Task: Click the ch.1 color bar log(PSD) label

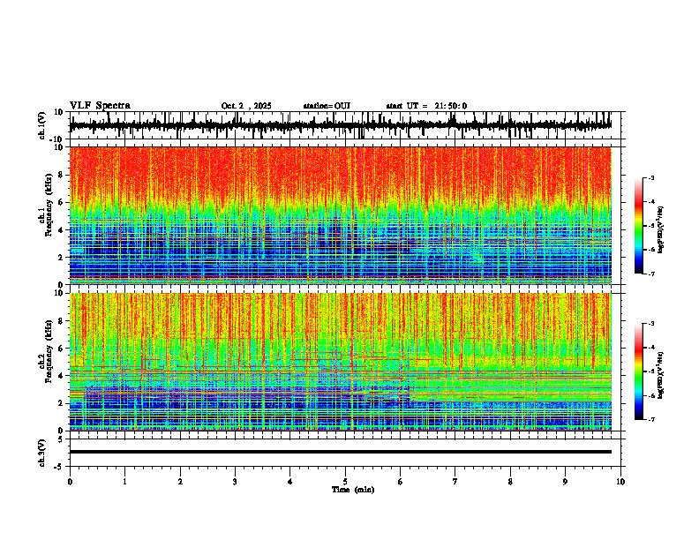Action: 661,230
